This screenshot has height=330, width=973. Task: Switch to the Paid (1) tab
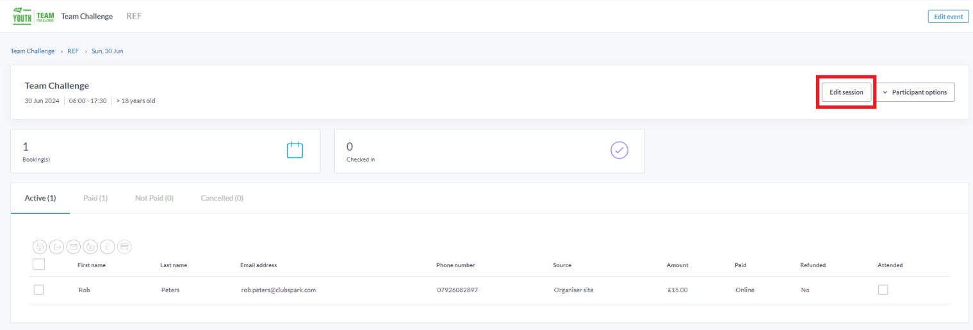(x=95, y=198)
